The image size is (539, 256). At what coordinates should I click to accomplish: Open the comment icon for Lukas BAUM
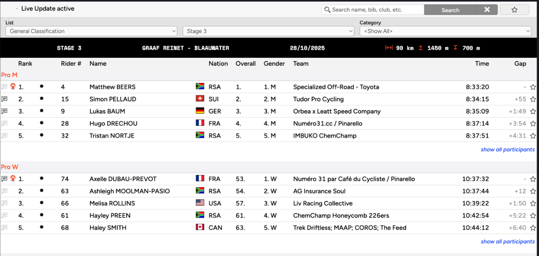pos(4,111)
